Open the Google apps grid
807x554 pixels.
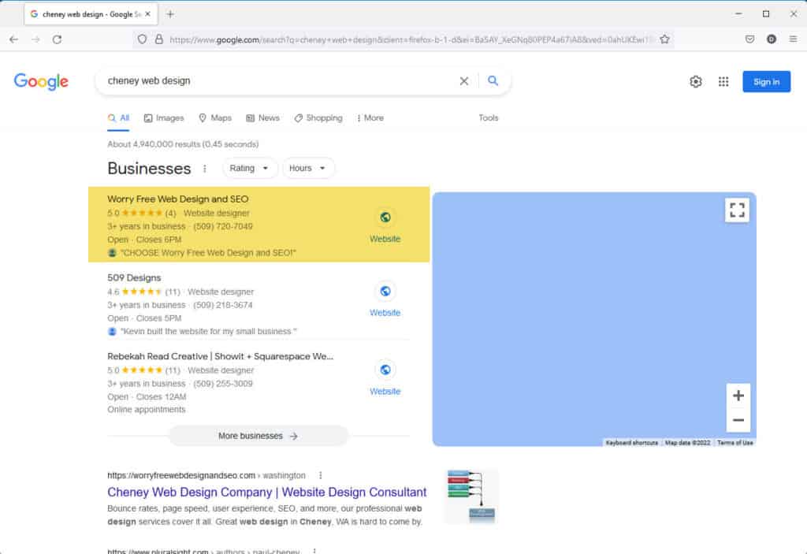pos(723,81)
